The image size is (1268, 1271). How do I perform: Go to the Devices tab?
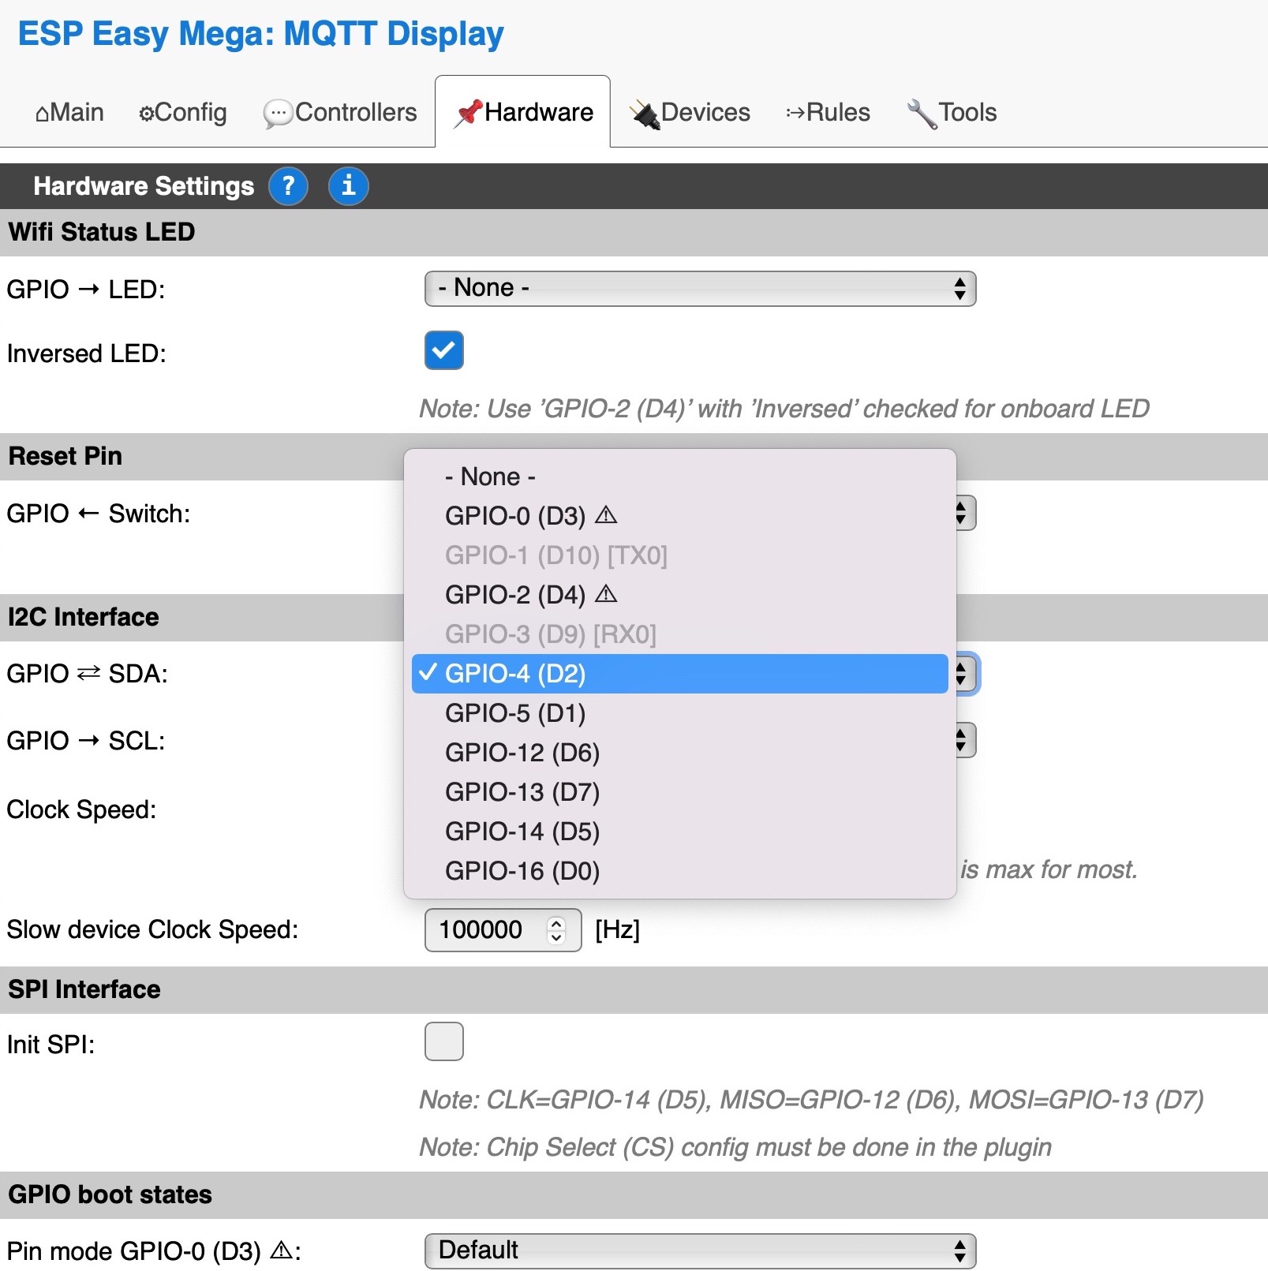690,112
